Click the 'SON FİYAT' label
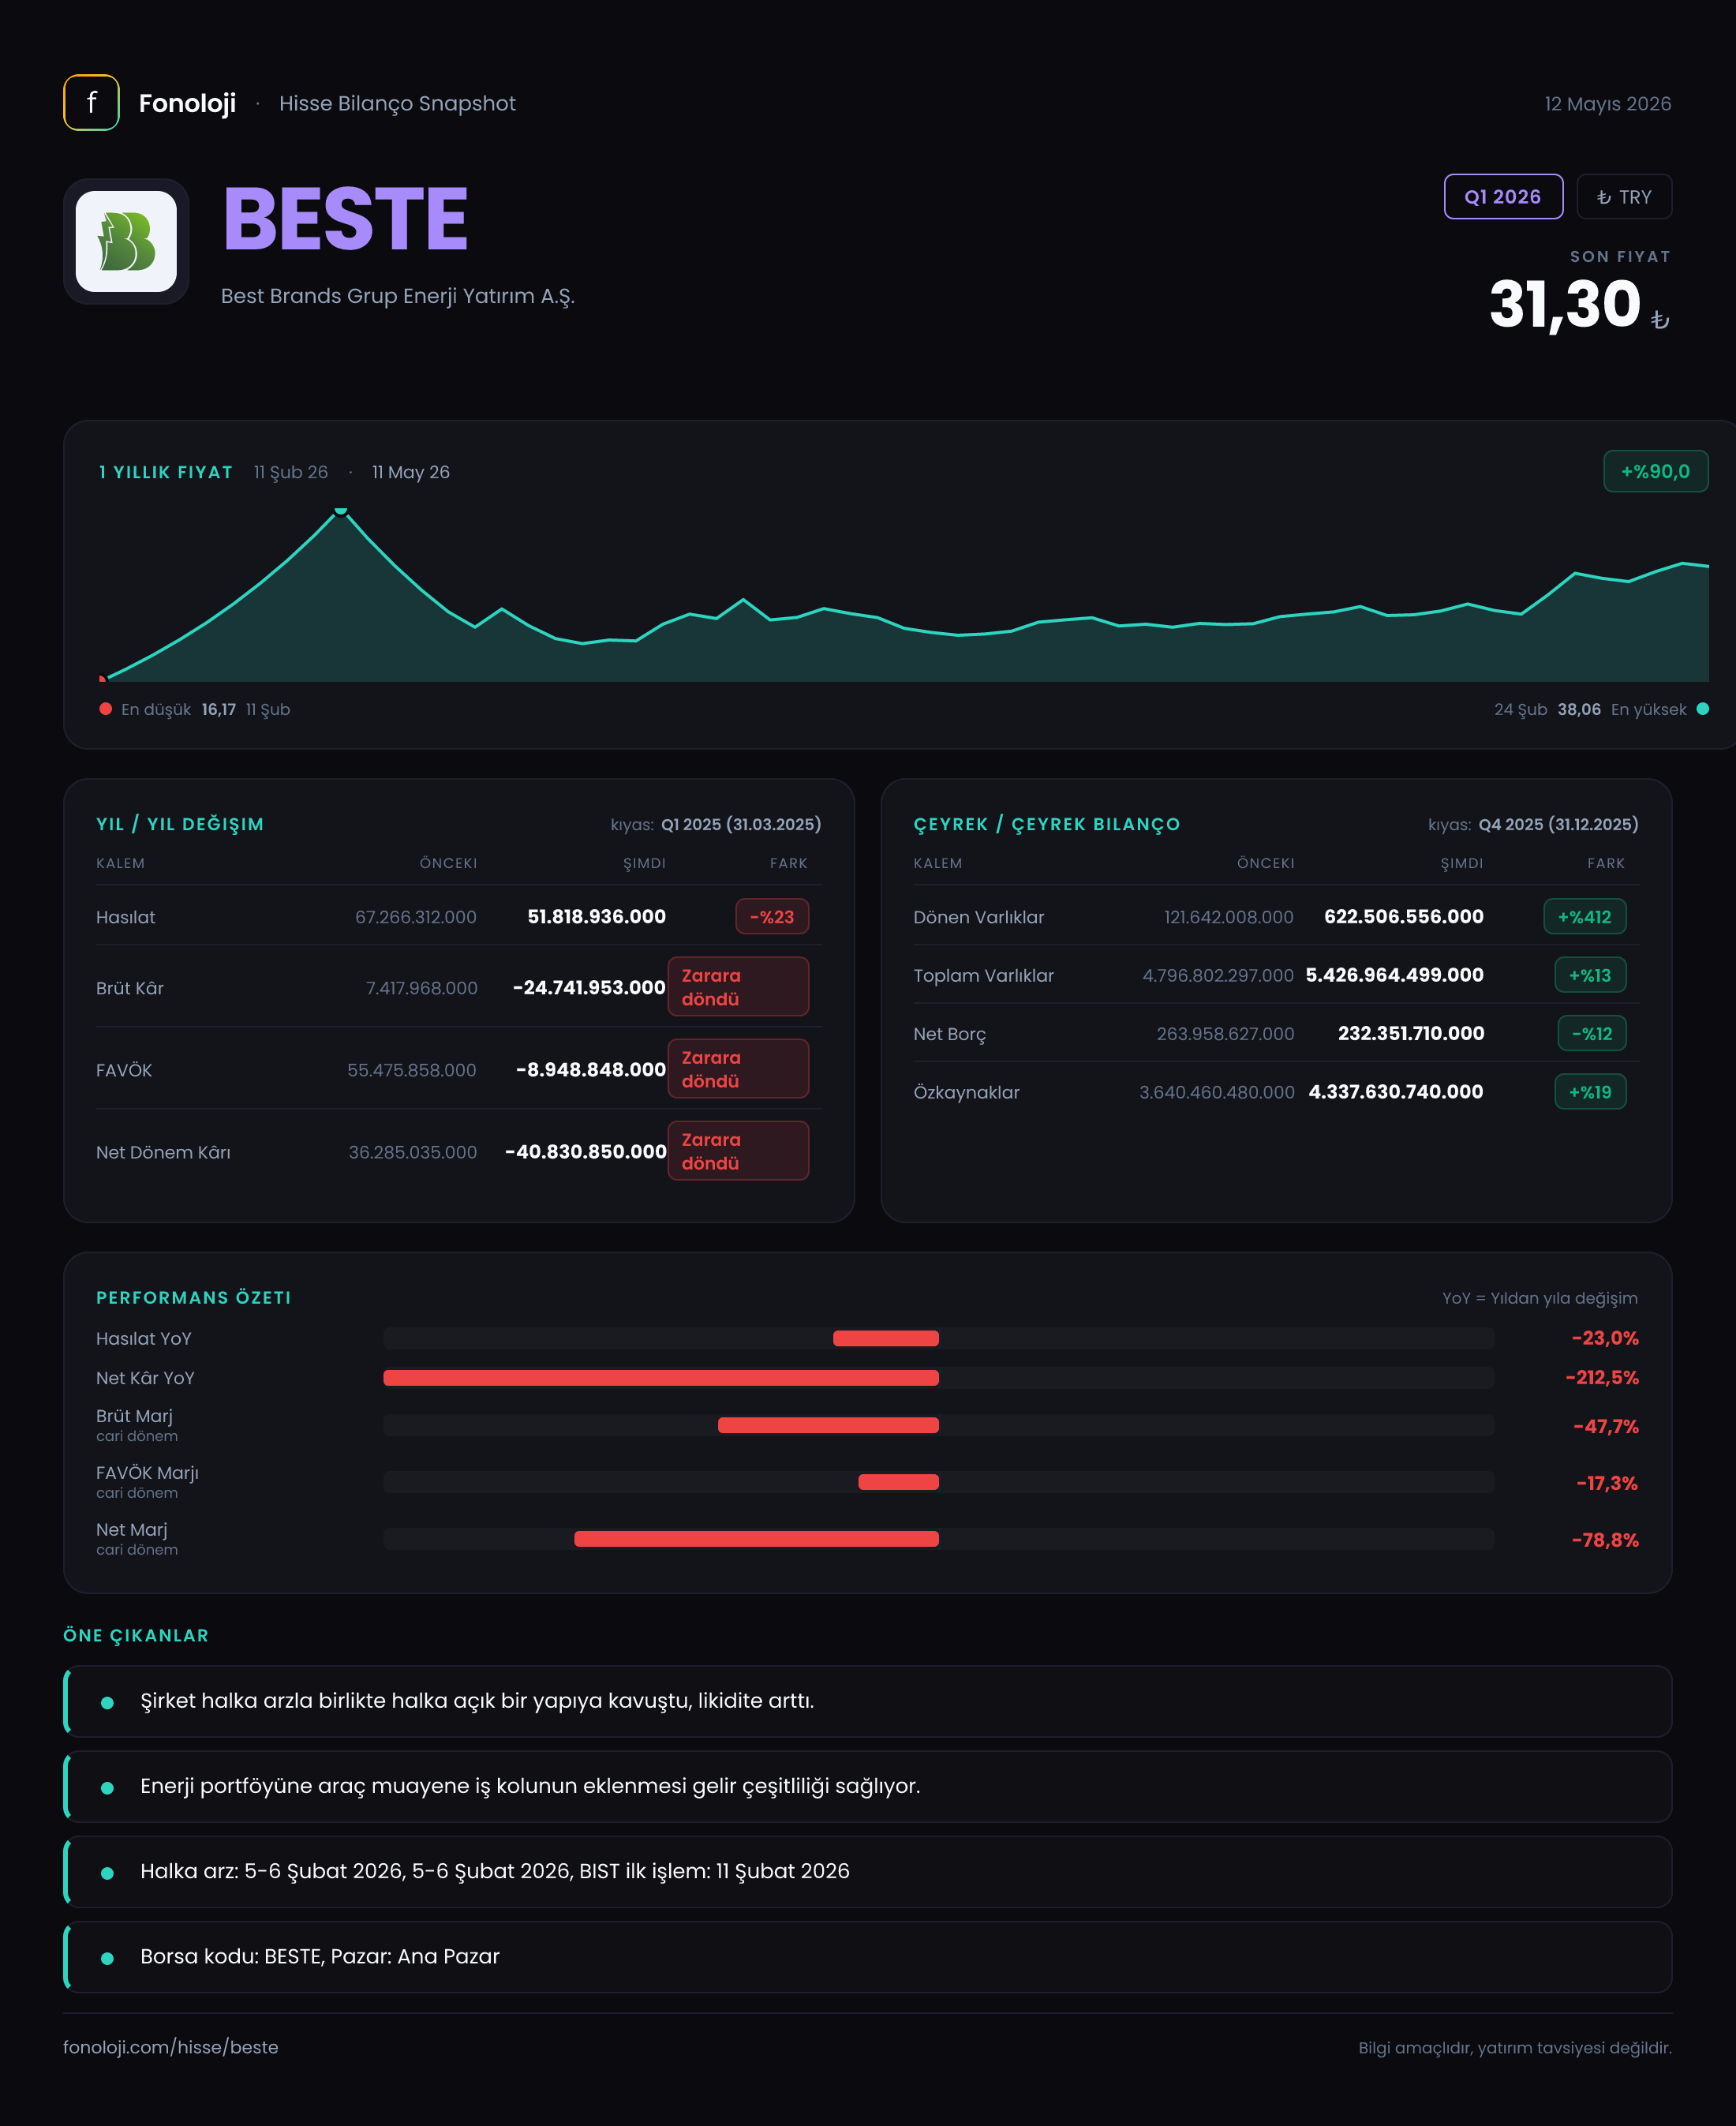The height and width of the screenshot is (2126, 1736). (x=1620, y=257)
